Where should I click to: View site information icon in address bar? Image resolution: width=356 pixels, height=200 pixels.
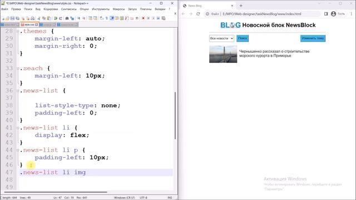point(207,14)
